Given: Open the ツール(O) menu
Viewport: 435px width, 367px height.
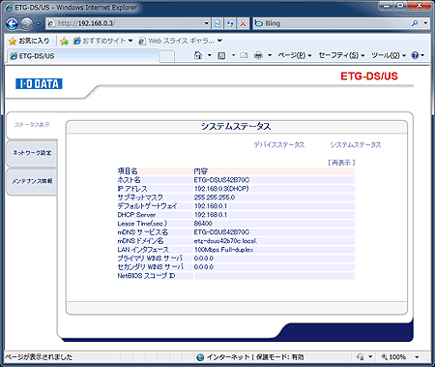Looking at the screenshot, I should (x=389, y=55).
